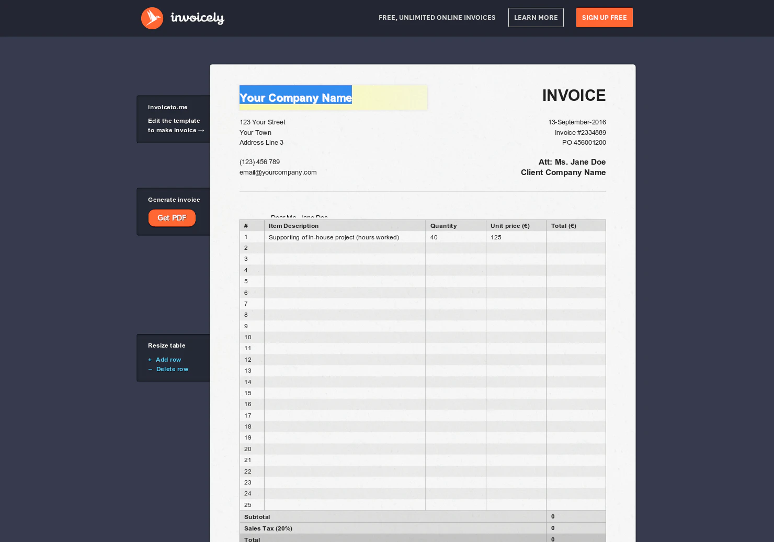Click the Sales Tax (20%) row
The image size is (774, 542).
click(268, 528)
